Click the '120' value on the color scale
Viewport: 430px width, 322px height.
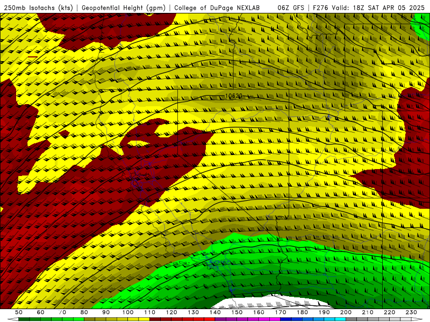click(x=171, y=312)
